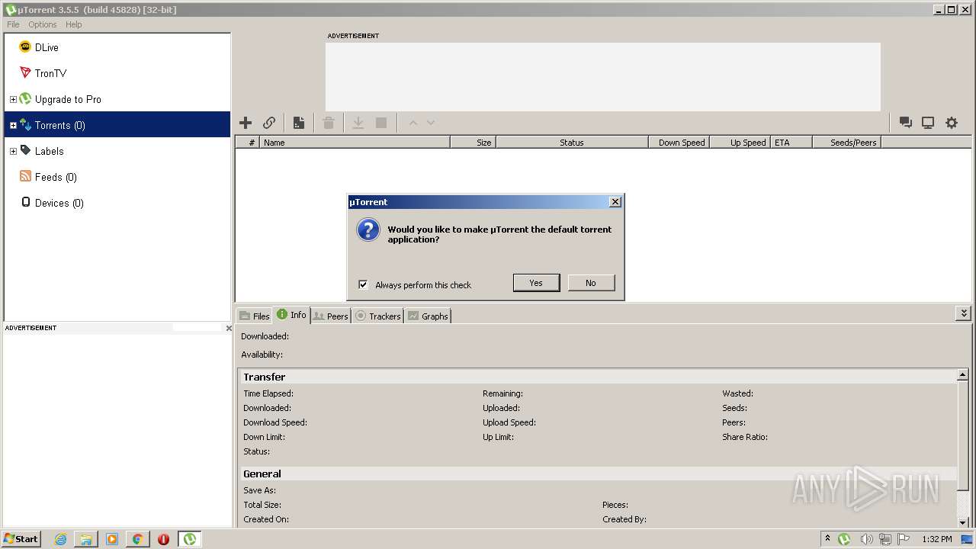Open the Help menu
This screenshot has width=976, height=549.
coord(74,24)
